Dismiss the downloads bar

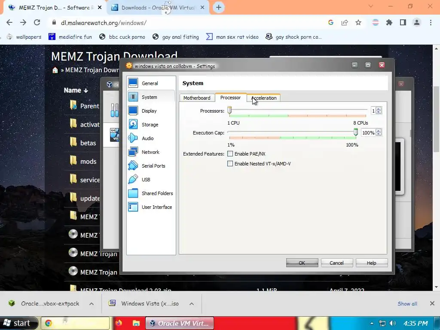coord(432,303)
